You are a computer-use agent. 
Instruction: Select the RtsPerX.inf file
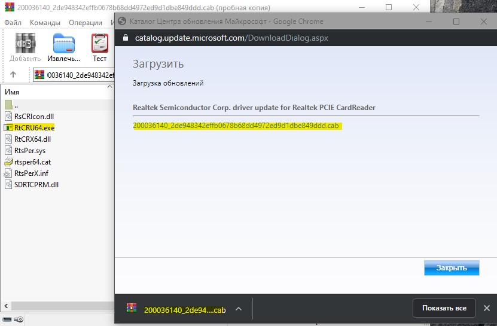click(31, 173)
